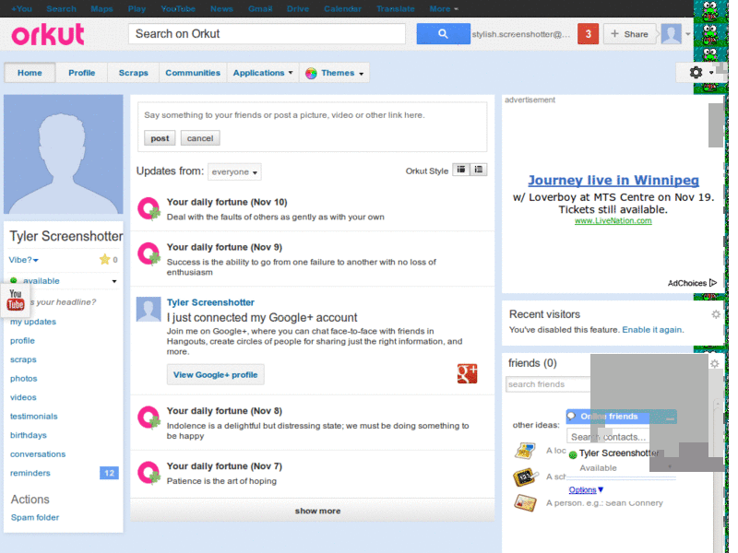Open the Vibe? dropdown
Viewport: 738px width, 553px height.
(24, 260)
